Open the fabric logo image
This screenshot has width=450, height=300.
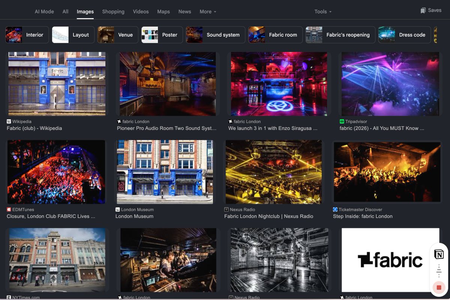click(x=390, y=260)
